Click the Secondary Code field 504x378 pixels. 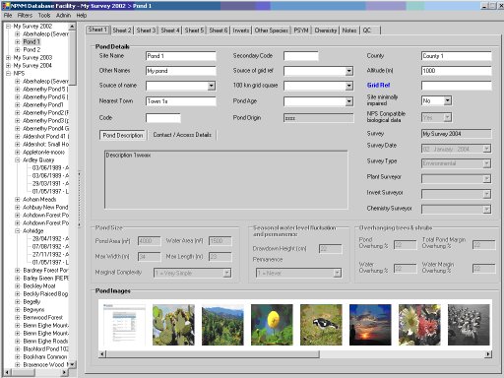[301, 56]
